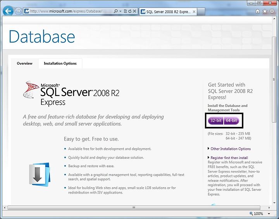Screen dimensions: 279x219
Task: Click the horizontal scrollbar right arrow
Action: click(x=269, y=207)
